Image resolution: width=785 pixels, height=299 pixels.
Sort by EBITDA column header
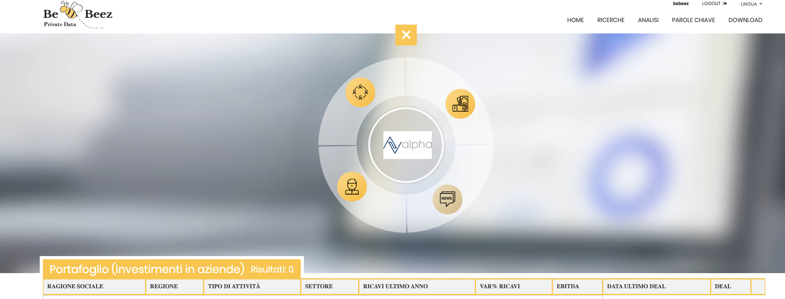click(x=578, y=286)
